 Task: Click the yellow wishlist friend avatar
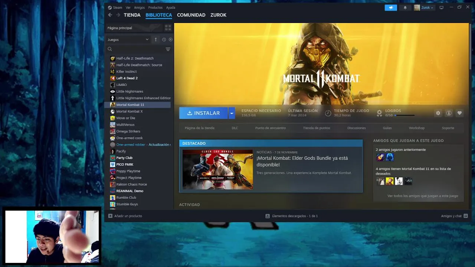tap(390, 181)
